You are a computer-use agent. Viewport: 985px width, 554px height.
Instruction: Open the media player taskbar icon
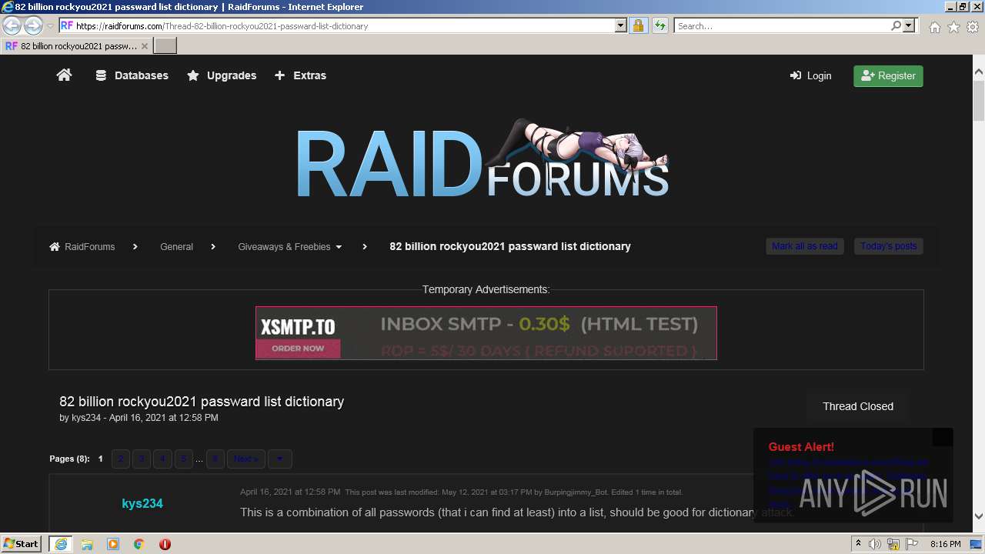tap(113, 544)
